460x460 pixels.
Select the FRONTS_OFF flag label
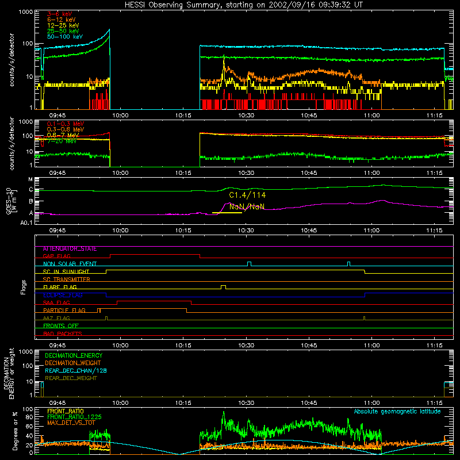pos(61,326)
